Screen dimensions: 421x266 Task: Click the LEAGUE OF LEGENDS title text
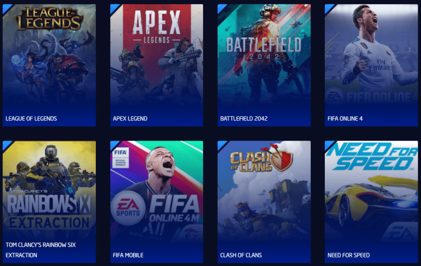click(x=31, y=118)
